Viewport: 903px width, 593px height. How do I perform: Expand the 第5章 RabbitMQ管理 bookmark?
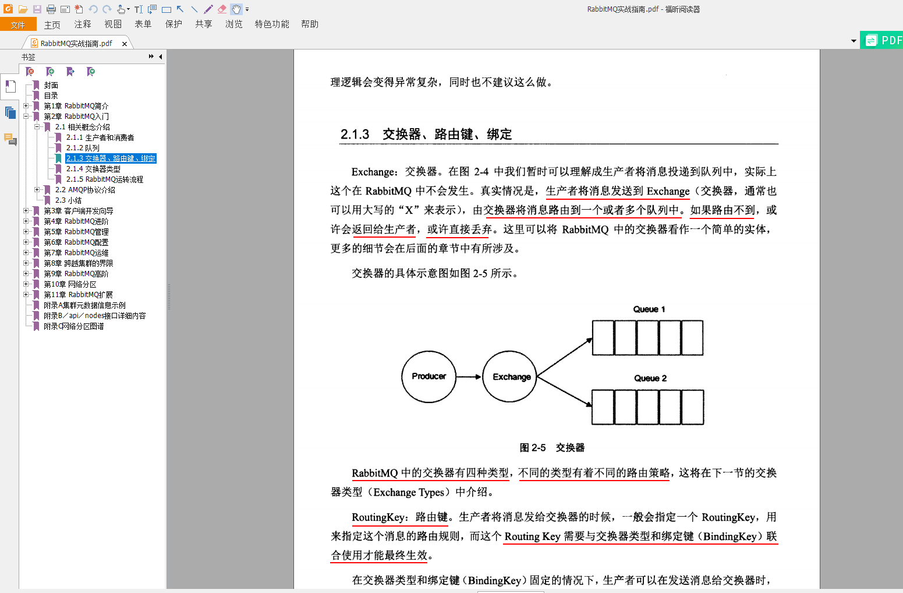point(26,232)
